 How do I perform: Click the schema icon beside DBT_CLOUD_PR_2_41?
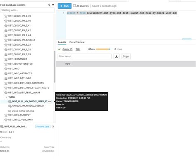(x=6, y=26)
